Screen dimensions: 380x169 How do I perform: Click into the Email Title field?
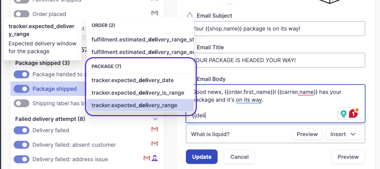pyautogui.click(x=275, y=60)
